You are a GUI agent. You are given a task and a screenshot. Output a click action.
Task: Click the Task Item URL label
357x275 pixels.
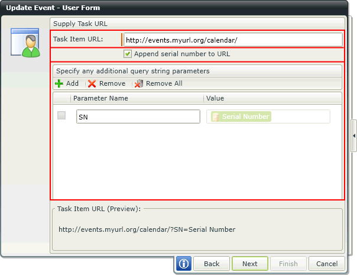78,39
